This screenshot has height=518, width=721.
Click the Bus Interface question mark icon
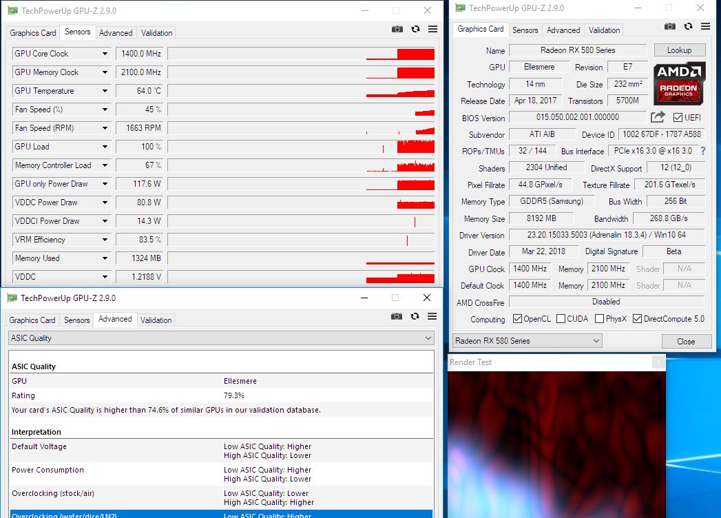703,151
